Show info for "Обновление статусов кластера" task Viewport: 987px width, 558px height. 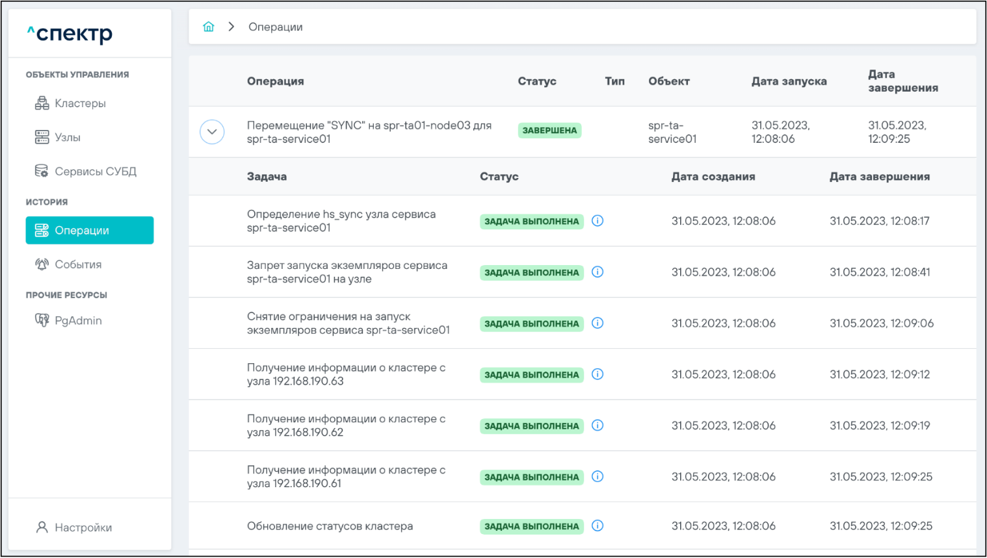(x=598, y=526)
